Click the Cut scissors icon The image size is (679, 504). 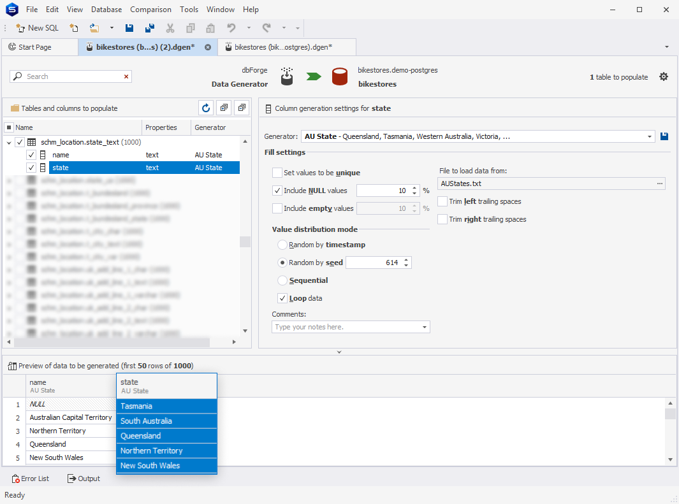tap(170, 28)
